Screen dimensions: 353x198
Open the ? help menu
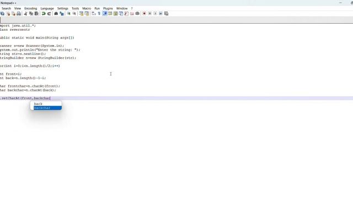point(132,8)
